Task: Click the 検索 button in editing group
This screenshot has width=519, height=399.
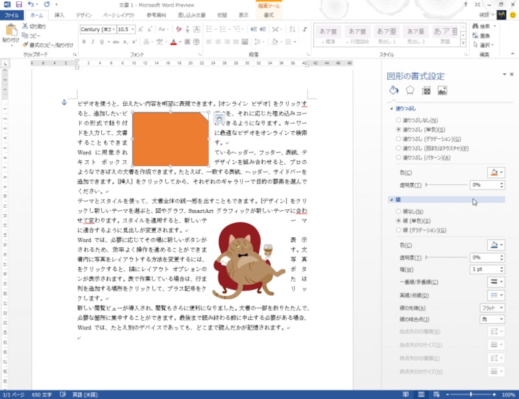Action: [484, 26]
